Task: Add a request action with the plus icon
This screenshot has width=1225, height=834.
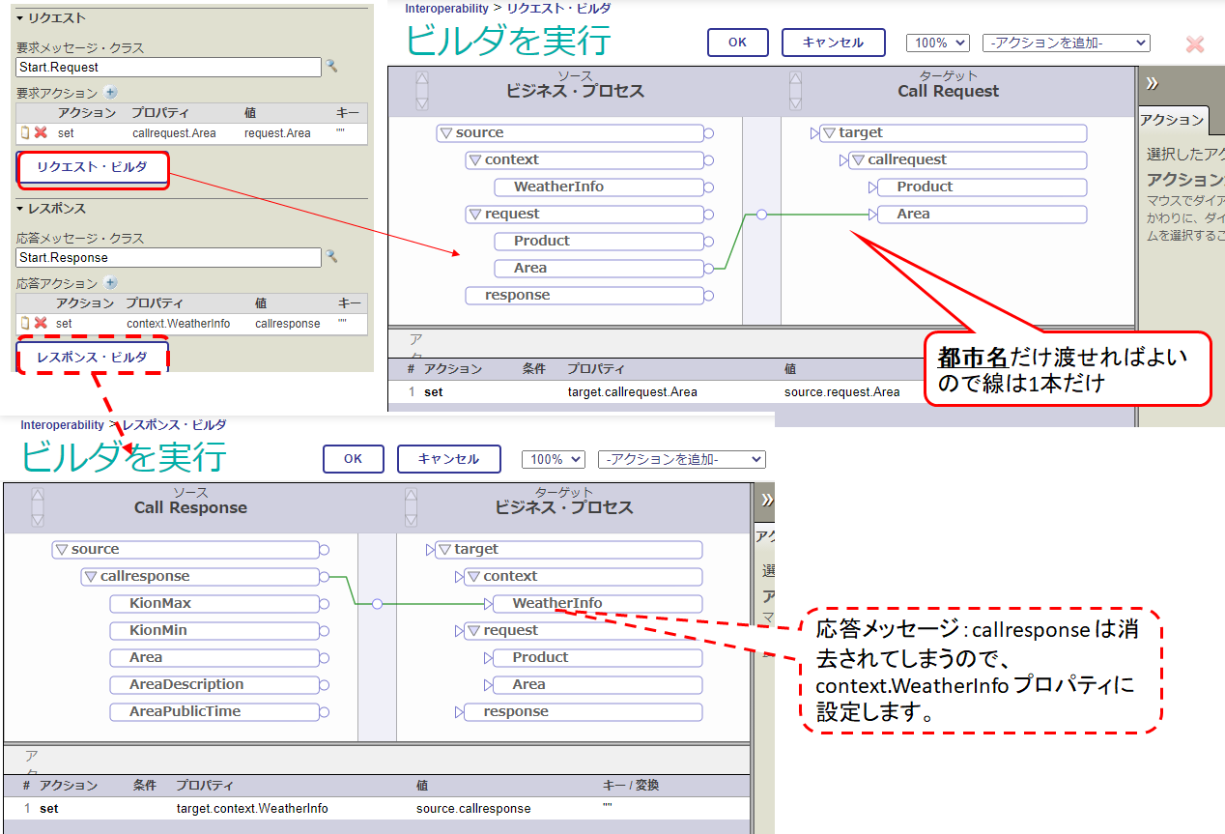Action: (x=110, y=93)
